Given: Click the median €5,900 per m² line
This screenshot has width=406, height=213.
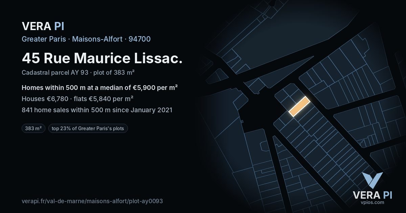Looking at the screenshot, I should coord(100,88).
